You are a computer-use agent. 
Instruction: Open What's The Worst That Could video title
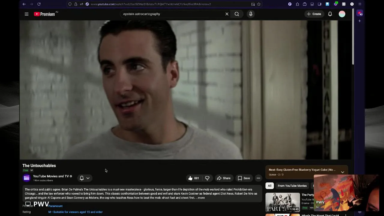[x=320, y=215]
